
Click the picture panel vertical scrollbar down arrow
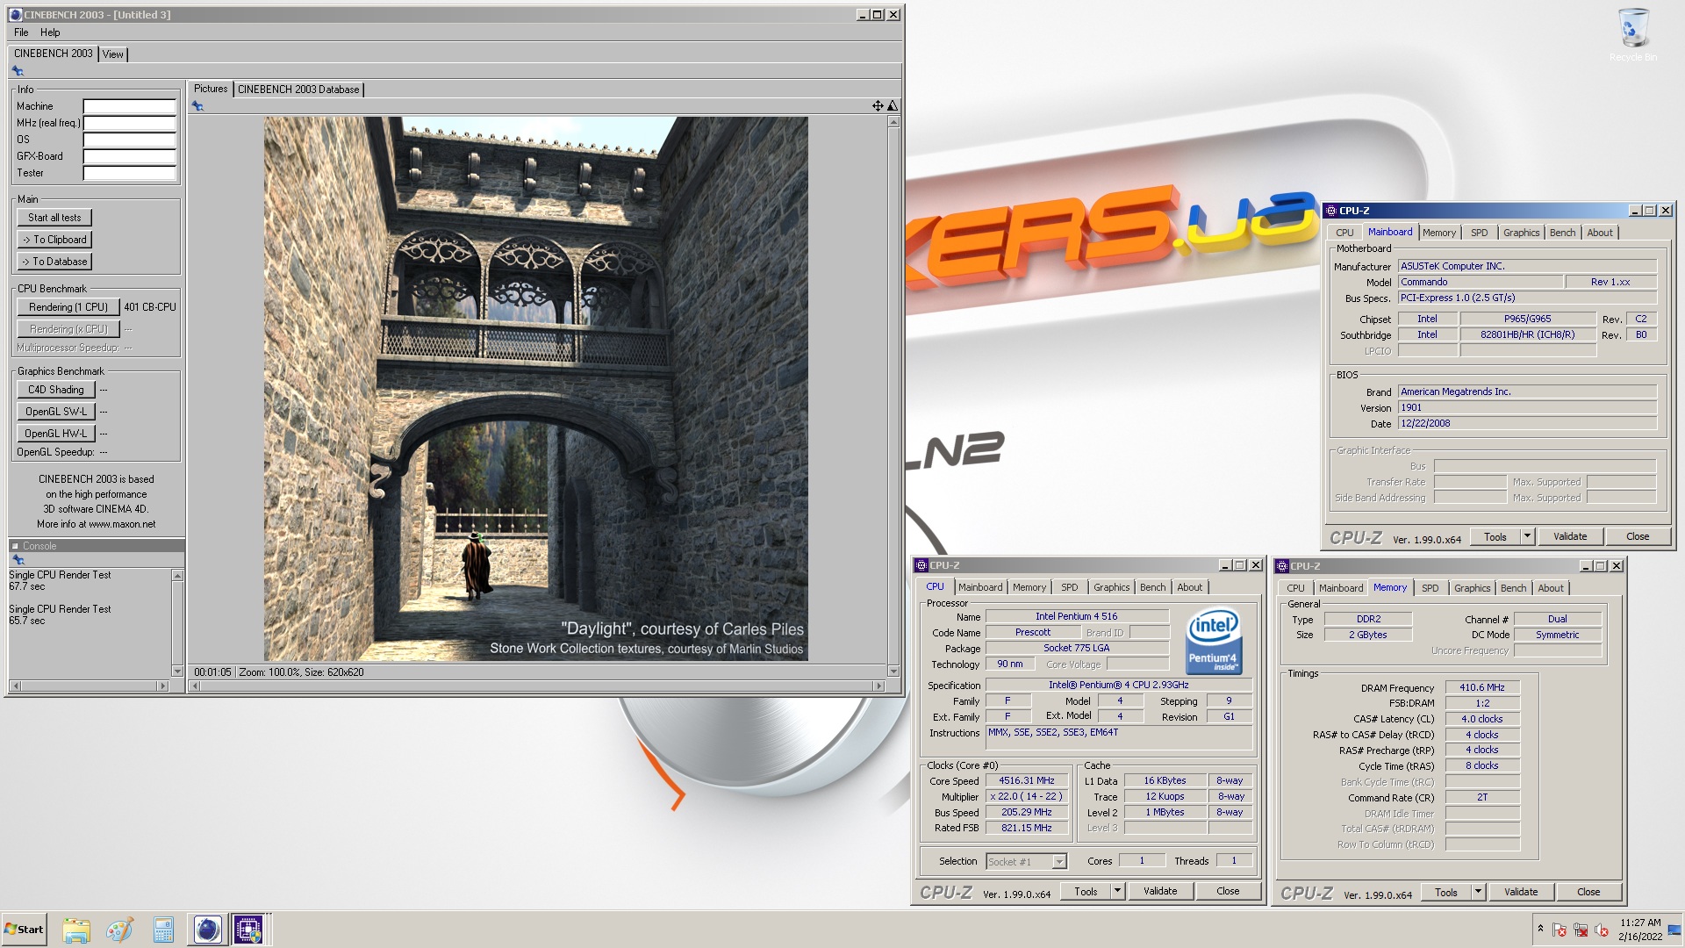893,671
